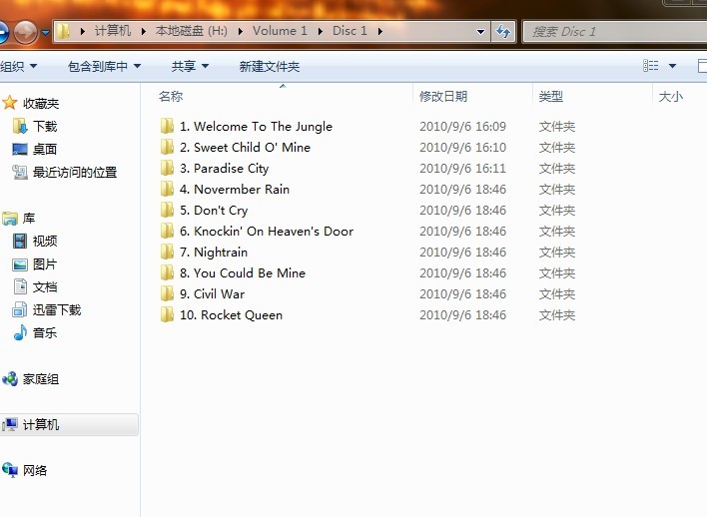Click the Recent Places icon (最近访问的位置)

[x=20, y=173]
